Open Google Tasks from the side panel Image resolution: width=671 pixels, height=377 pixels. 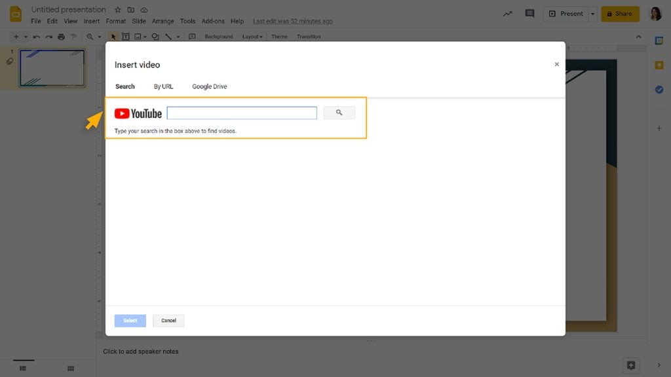point(659,90)
